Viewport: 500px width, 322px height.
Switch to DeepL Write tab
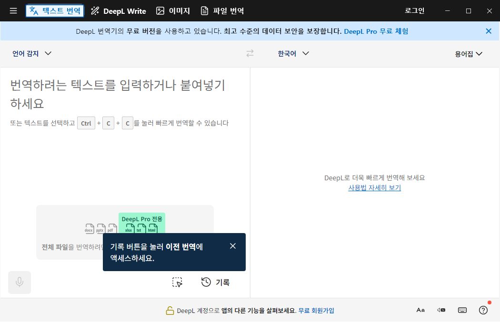pyautogui.click(x=118, y=11)
